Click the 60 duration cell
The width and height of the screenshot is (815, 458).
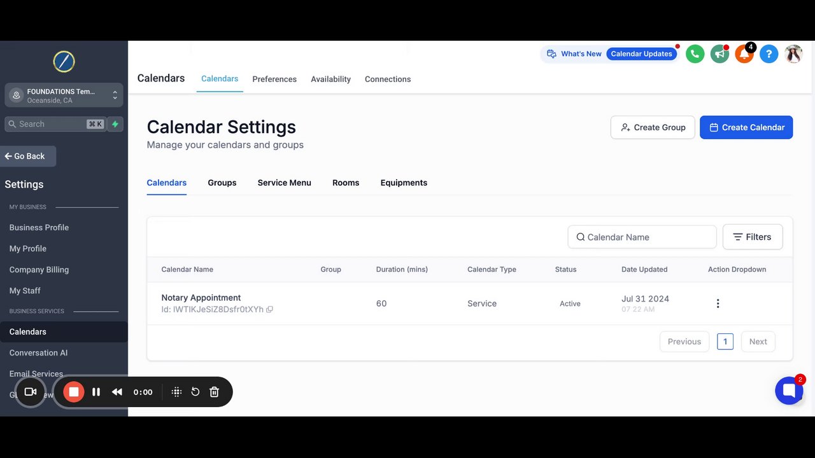pyautogui.click(x=381, y=303)
